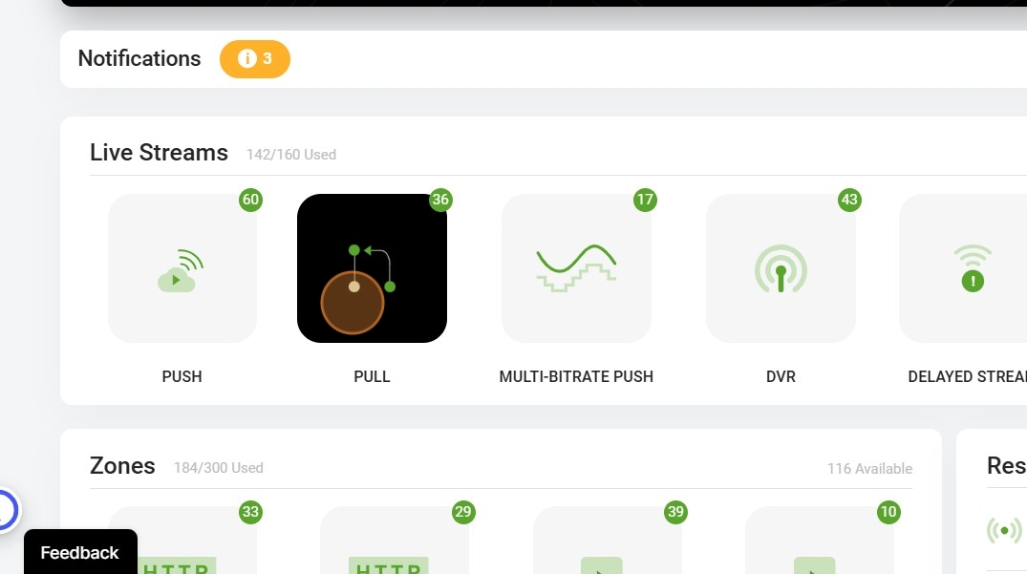Select the zone tile with badge 39
Image resolution: width=1027 pixels, height=574 pixels.
(608, 540)
